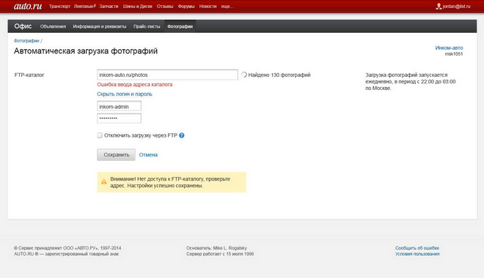The height and width of the screenshot is (278, 484).
Task: Focus the login field with inkom-admin
Action: (119, 106)
